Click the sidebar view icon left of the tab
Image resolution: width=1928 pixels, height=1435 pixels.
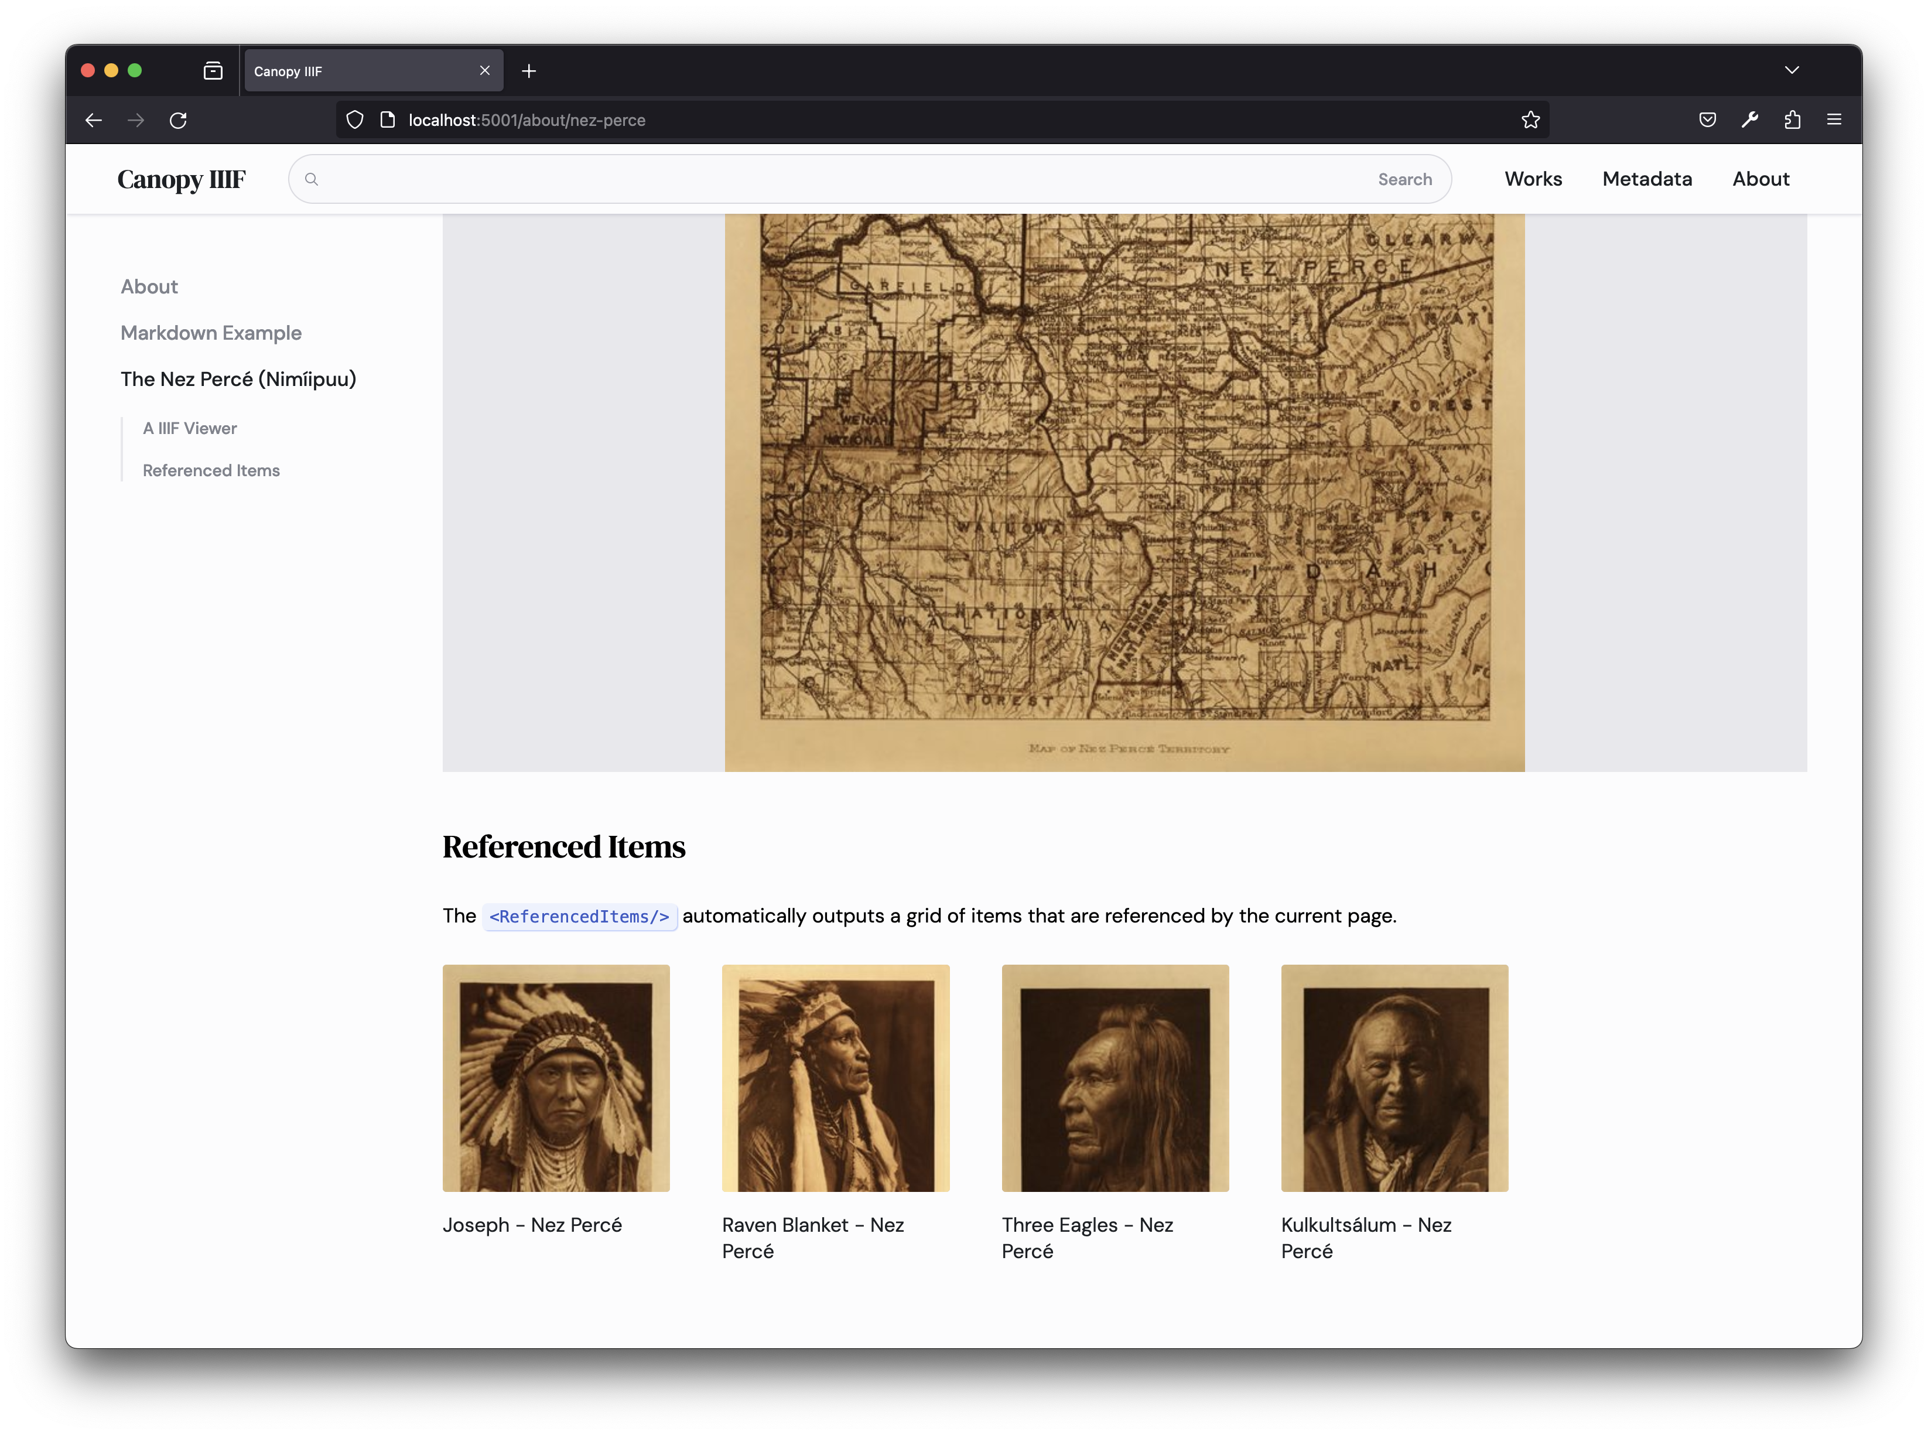click(213, 71)
